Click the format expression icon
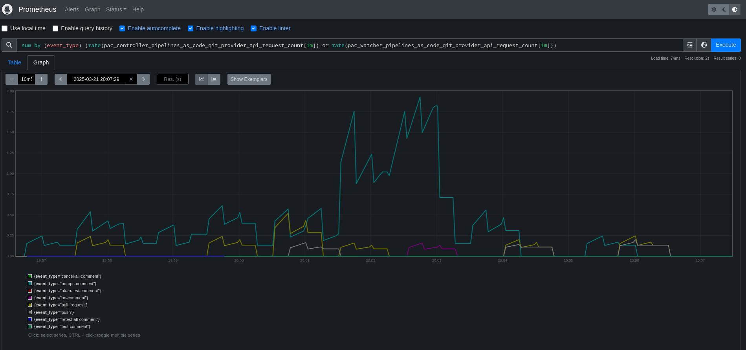Image resolution: width=746 pixels, height=350 pixels. click(x=690, y=45)
